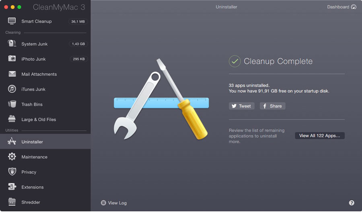The width and height of the screenshot is (362, 222).
Task: Click the iTunes Junk music note icon
Action: (x=12, y=89)
